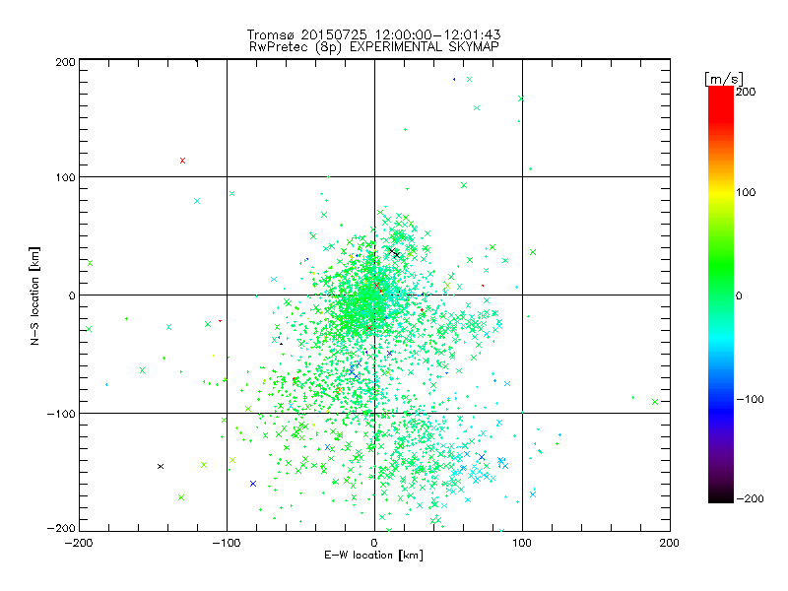Click the N-S axis tick label "100"

[x=65, y=177]
